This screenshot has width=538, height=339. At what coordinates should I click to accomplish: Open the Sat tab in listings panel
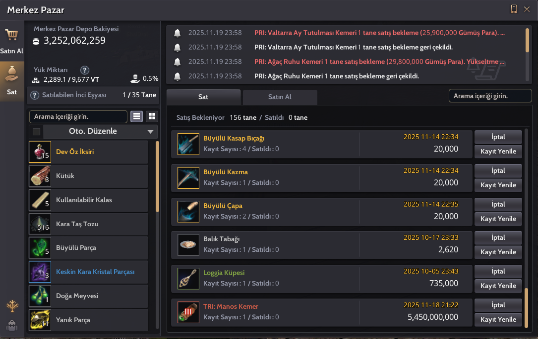click(x=203, y=97)
